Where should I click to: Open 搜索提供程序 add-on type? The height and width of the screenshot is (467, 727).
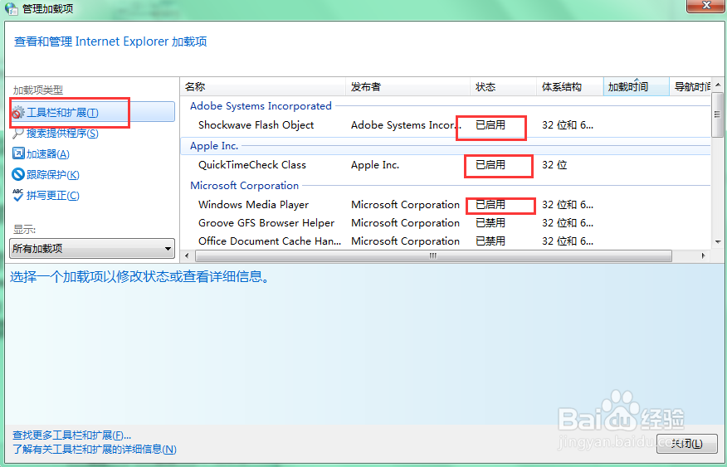click(x=62, y=134)
